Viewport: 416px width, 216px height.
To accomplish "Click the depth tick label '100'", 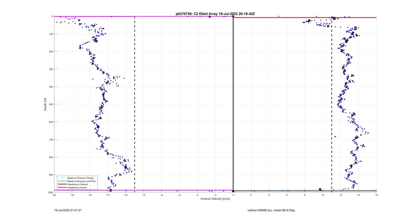I will 51,34.
